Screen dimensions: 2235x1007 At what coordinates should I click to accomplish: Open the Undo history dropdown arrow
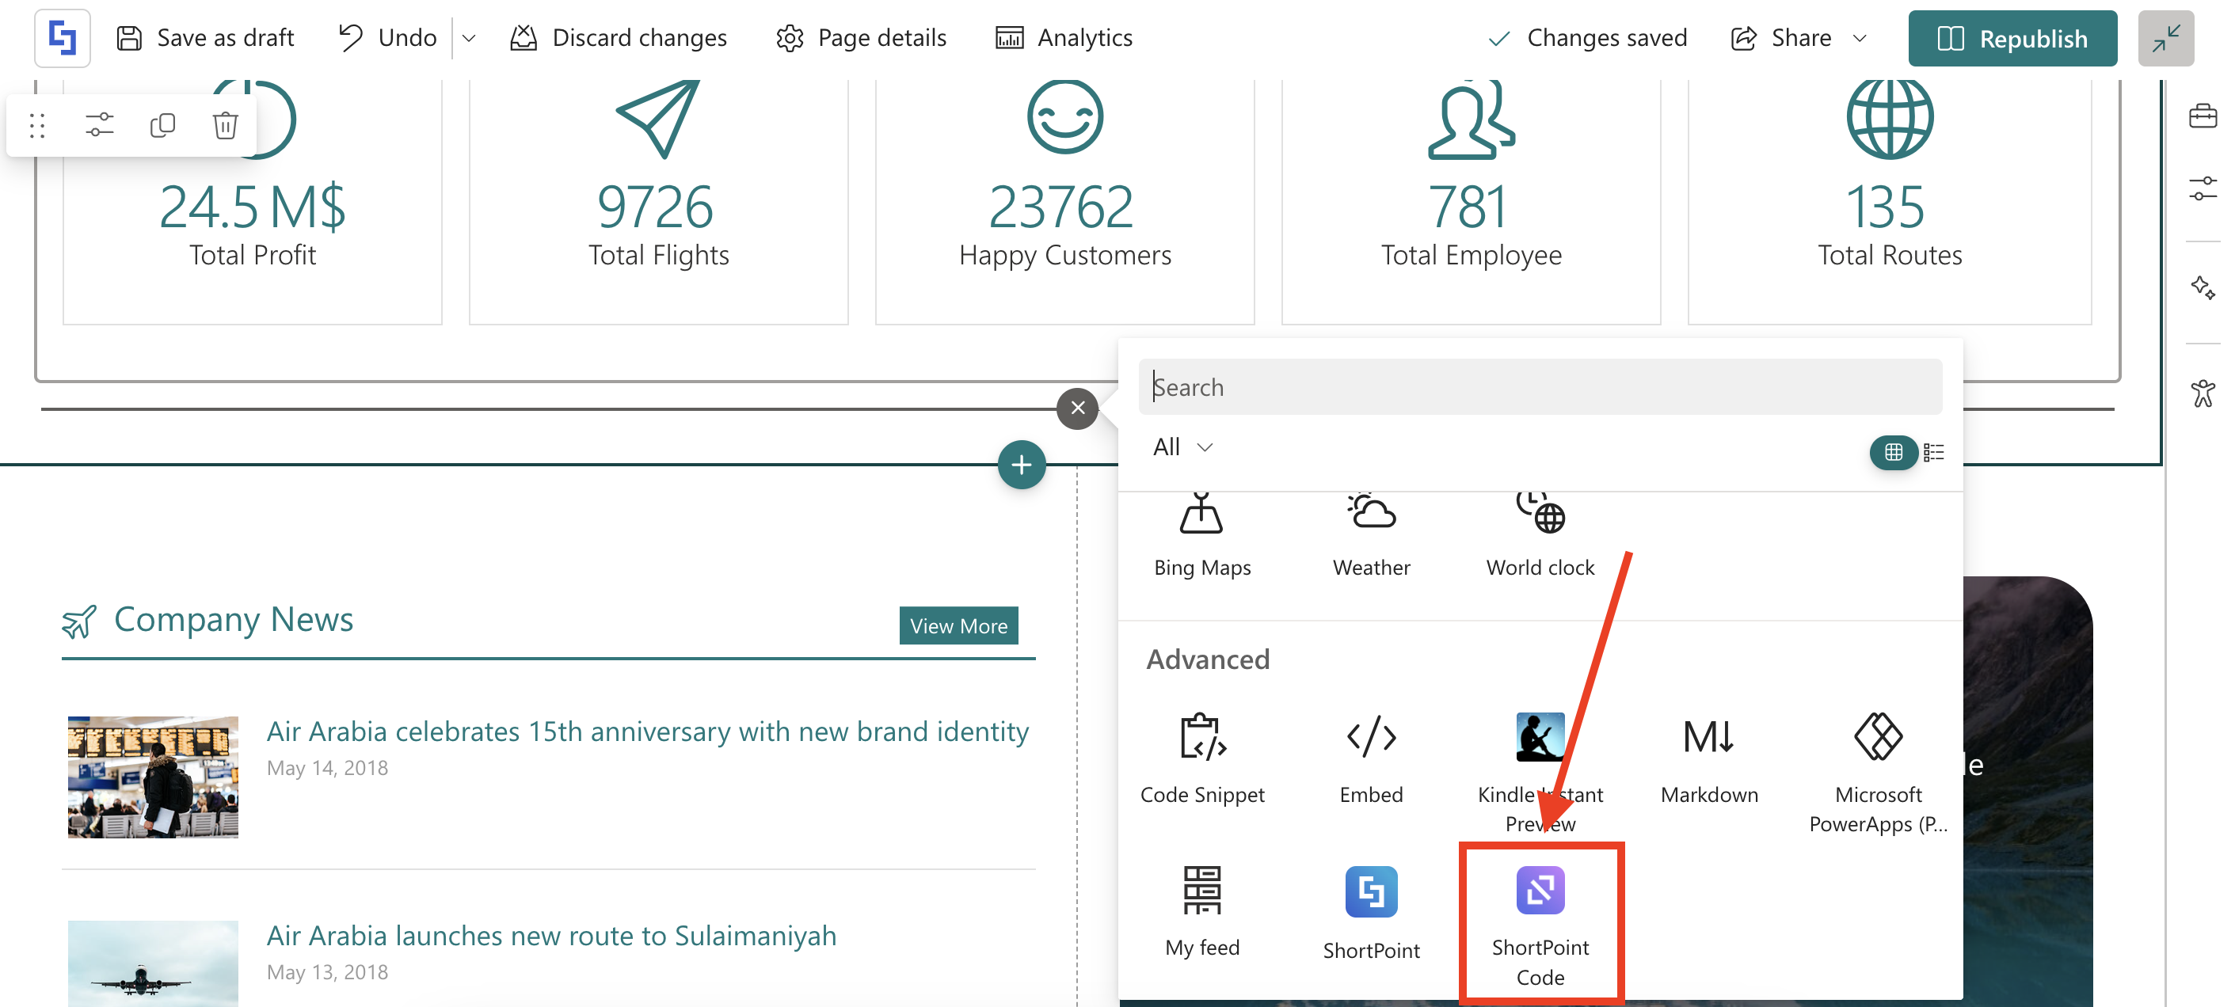pyautogui.click(x=469, y=38)
